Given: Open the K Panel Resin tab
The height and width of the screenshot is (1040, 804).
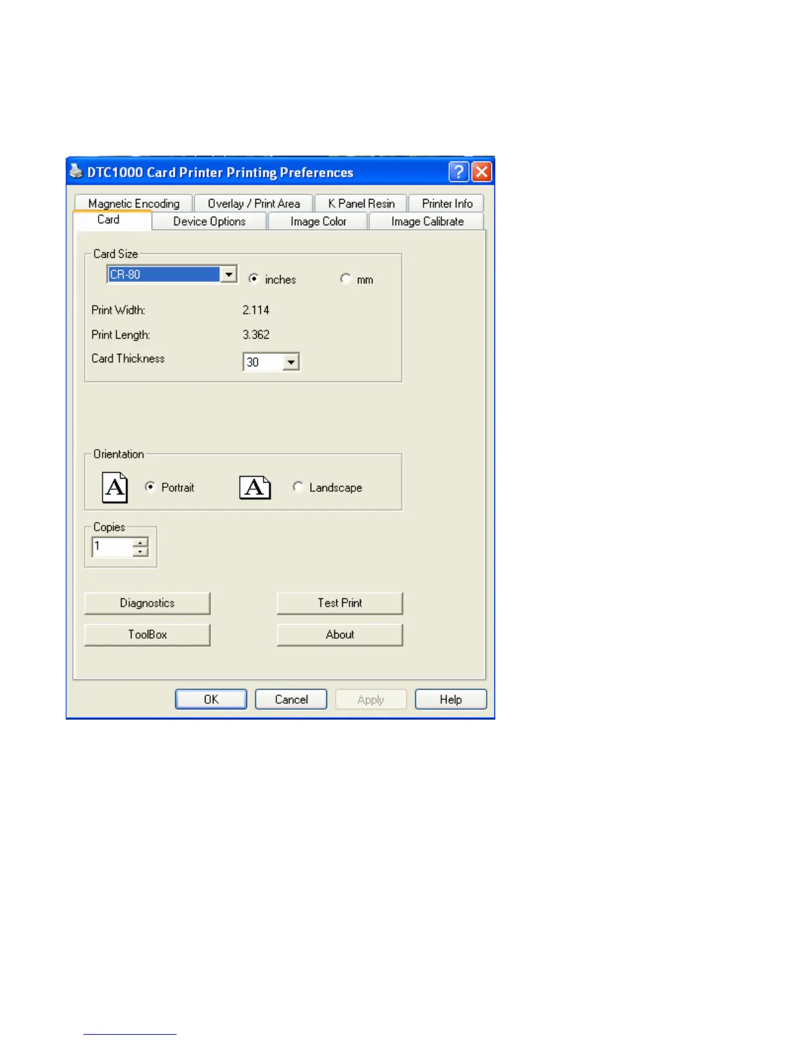Looking at the screenshot, I should point(361,204).
